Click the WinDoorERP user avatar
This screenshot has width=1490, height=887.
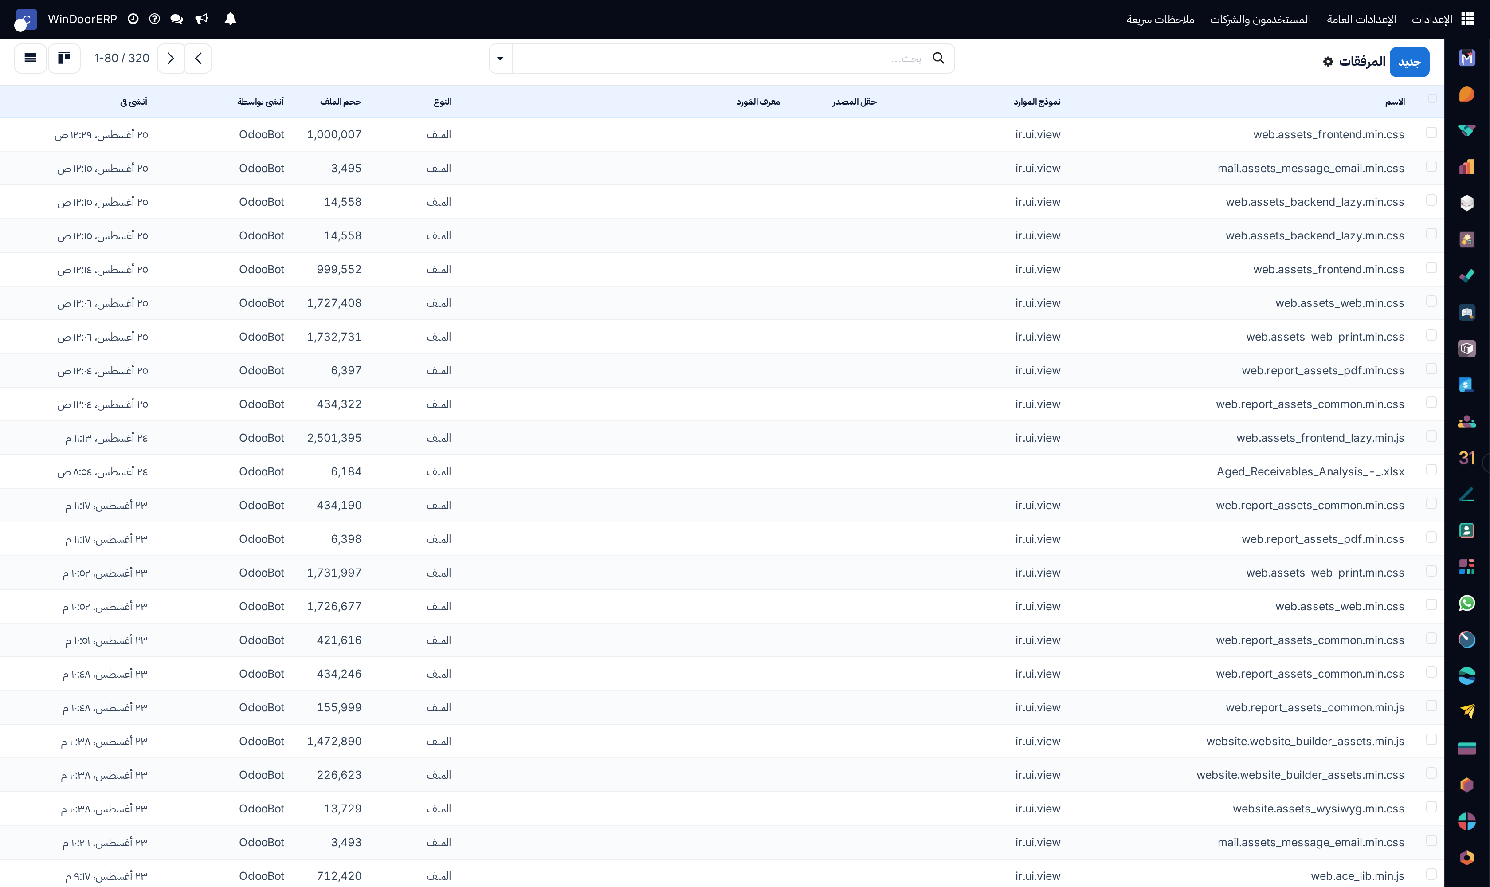[x=26, y=20]
